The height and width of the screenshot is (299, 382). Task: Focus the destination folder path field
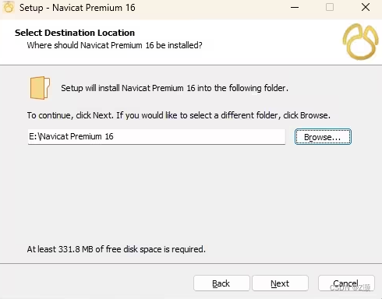click(x=157, y=136)
